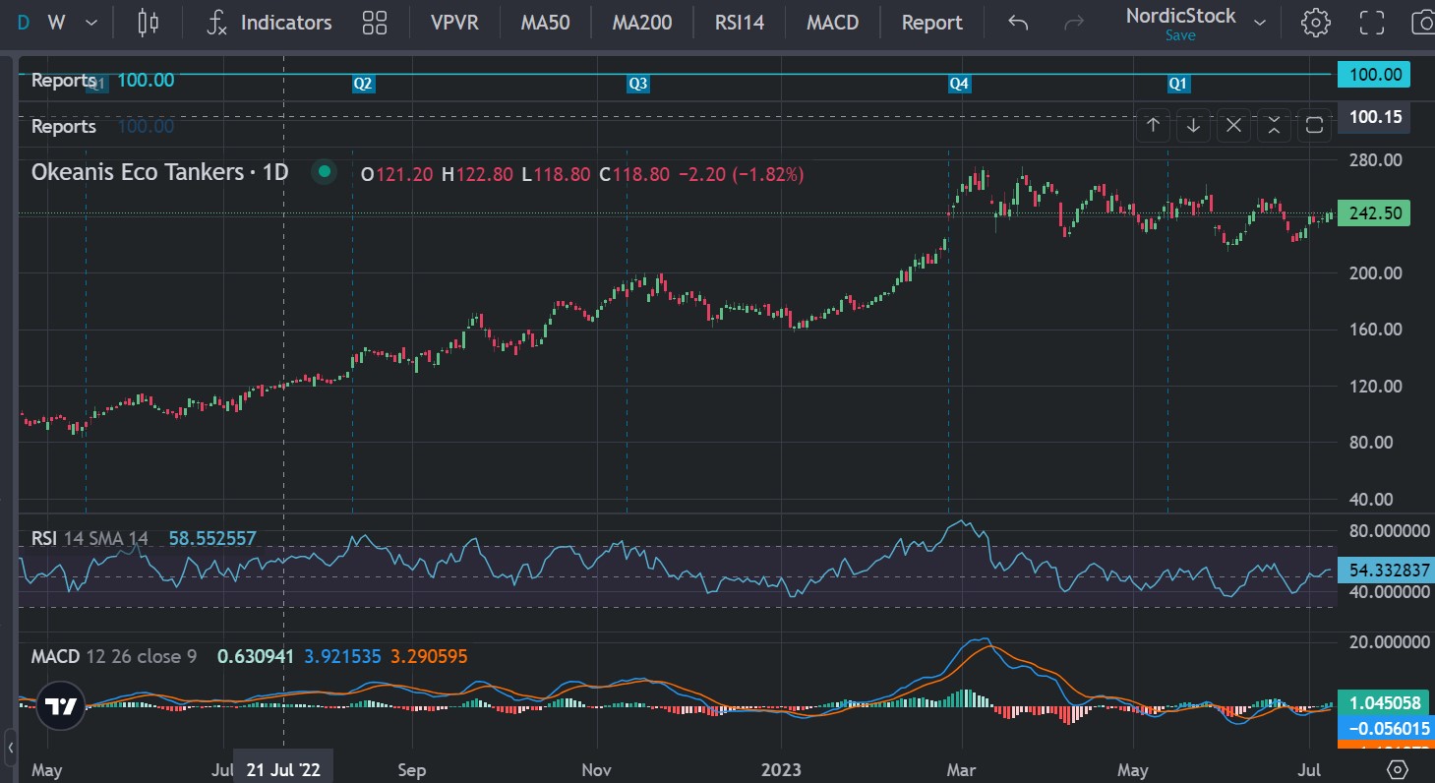Viewport: 1435px width, 783px height.
Task: Select the upper Reports indicator legend
Action: [x=64, y=80]
